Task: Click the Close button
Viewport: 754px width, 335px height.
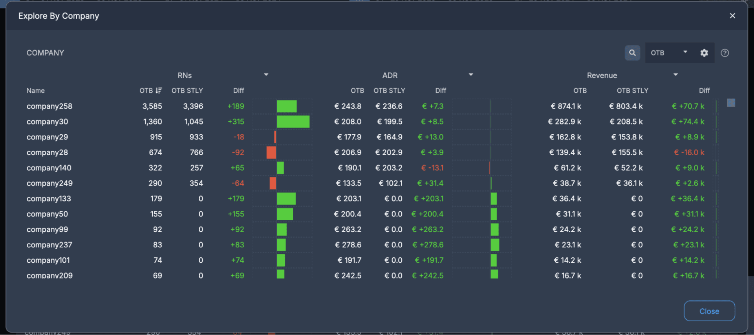Action: [x=709, y=311]
